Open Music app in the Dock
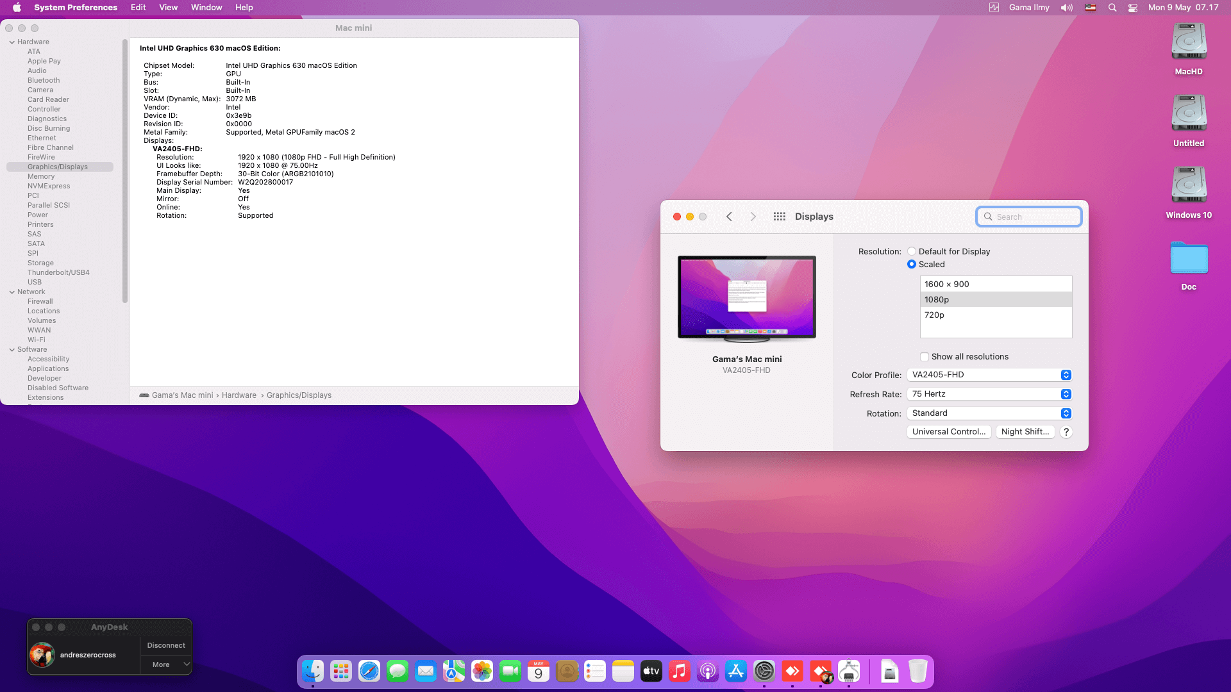The width and height of the screenshot is (1231, 692). coord(680,671)
